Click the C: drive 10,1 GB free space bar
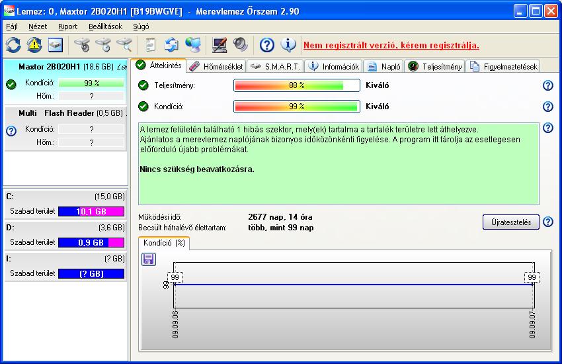 coord(91,211)
